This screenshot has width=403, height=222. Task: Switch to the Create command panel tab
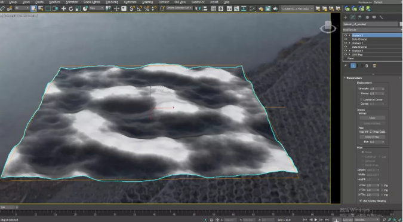click(x=346, y=17)
